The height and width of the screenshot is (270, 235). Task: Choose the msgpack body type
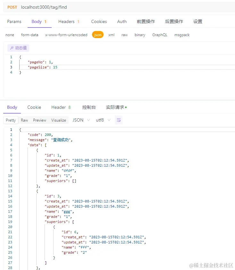(x=182, y=35)
